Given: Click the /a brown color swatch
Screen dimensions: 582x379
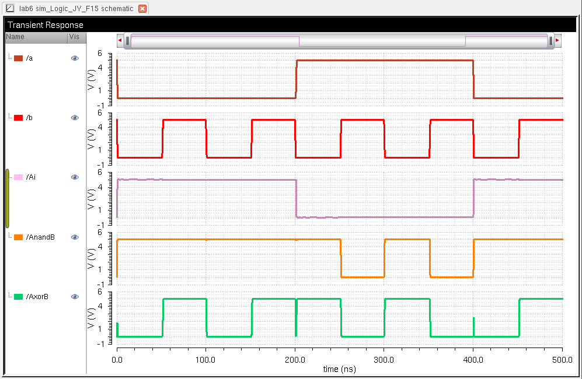Looking at the screenshot, I should tap(18, 58).
